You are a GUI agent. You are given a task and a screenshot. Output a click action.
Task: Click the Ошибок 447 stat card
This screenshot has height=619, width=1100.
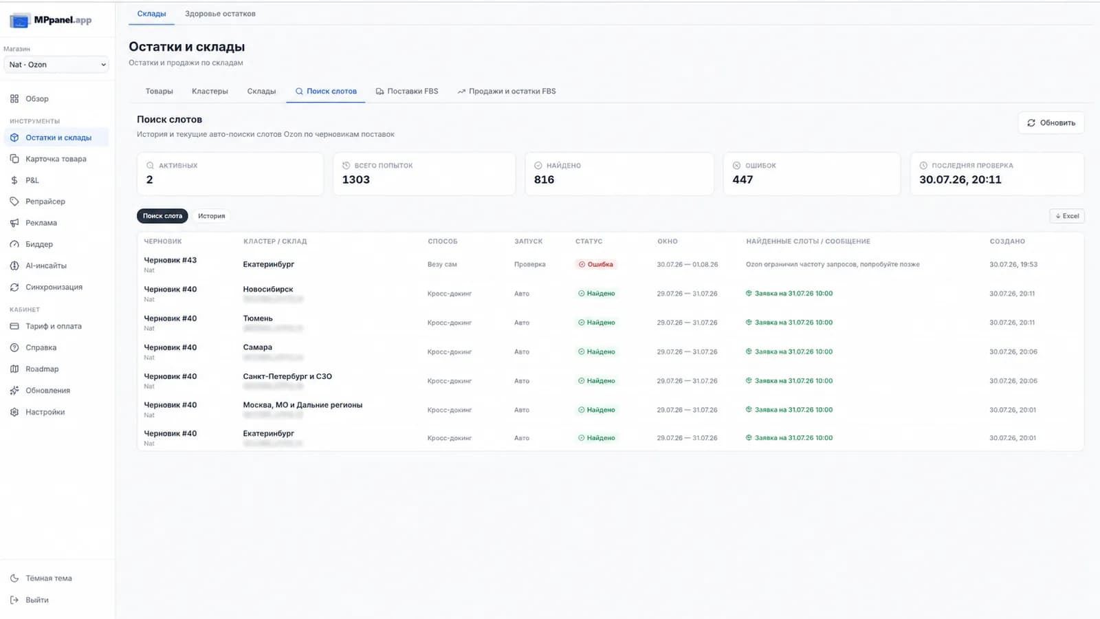tap(812, 174)
